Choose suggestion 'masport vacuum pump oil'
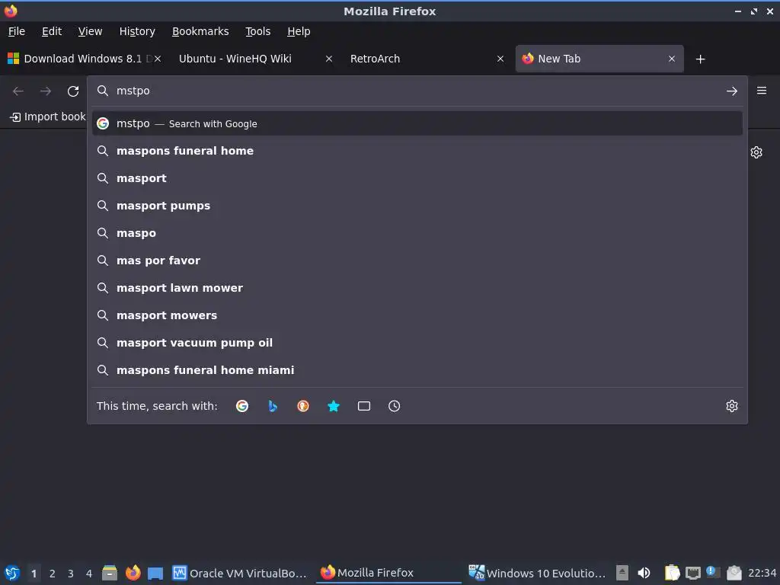780x585 pixels. 417,342
